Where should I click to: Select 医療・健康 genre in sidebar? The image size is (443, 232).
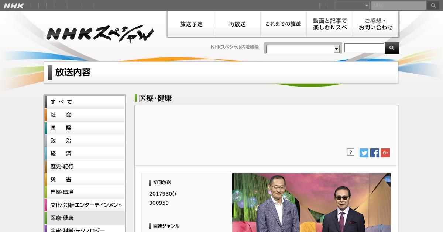click(x=85, y=218)
